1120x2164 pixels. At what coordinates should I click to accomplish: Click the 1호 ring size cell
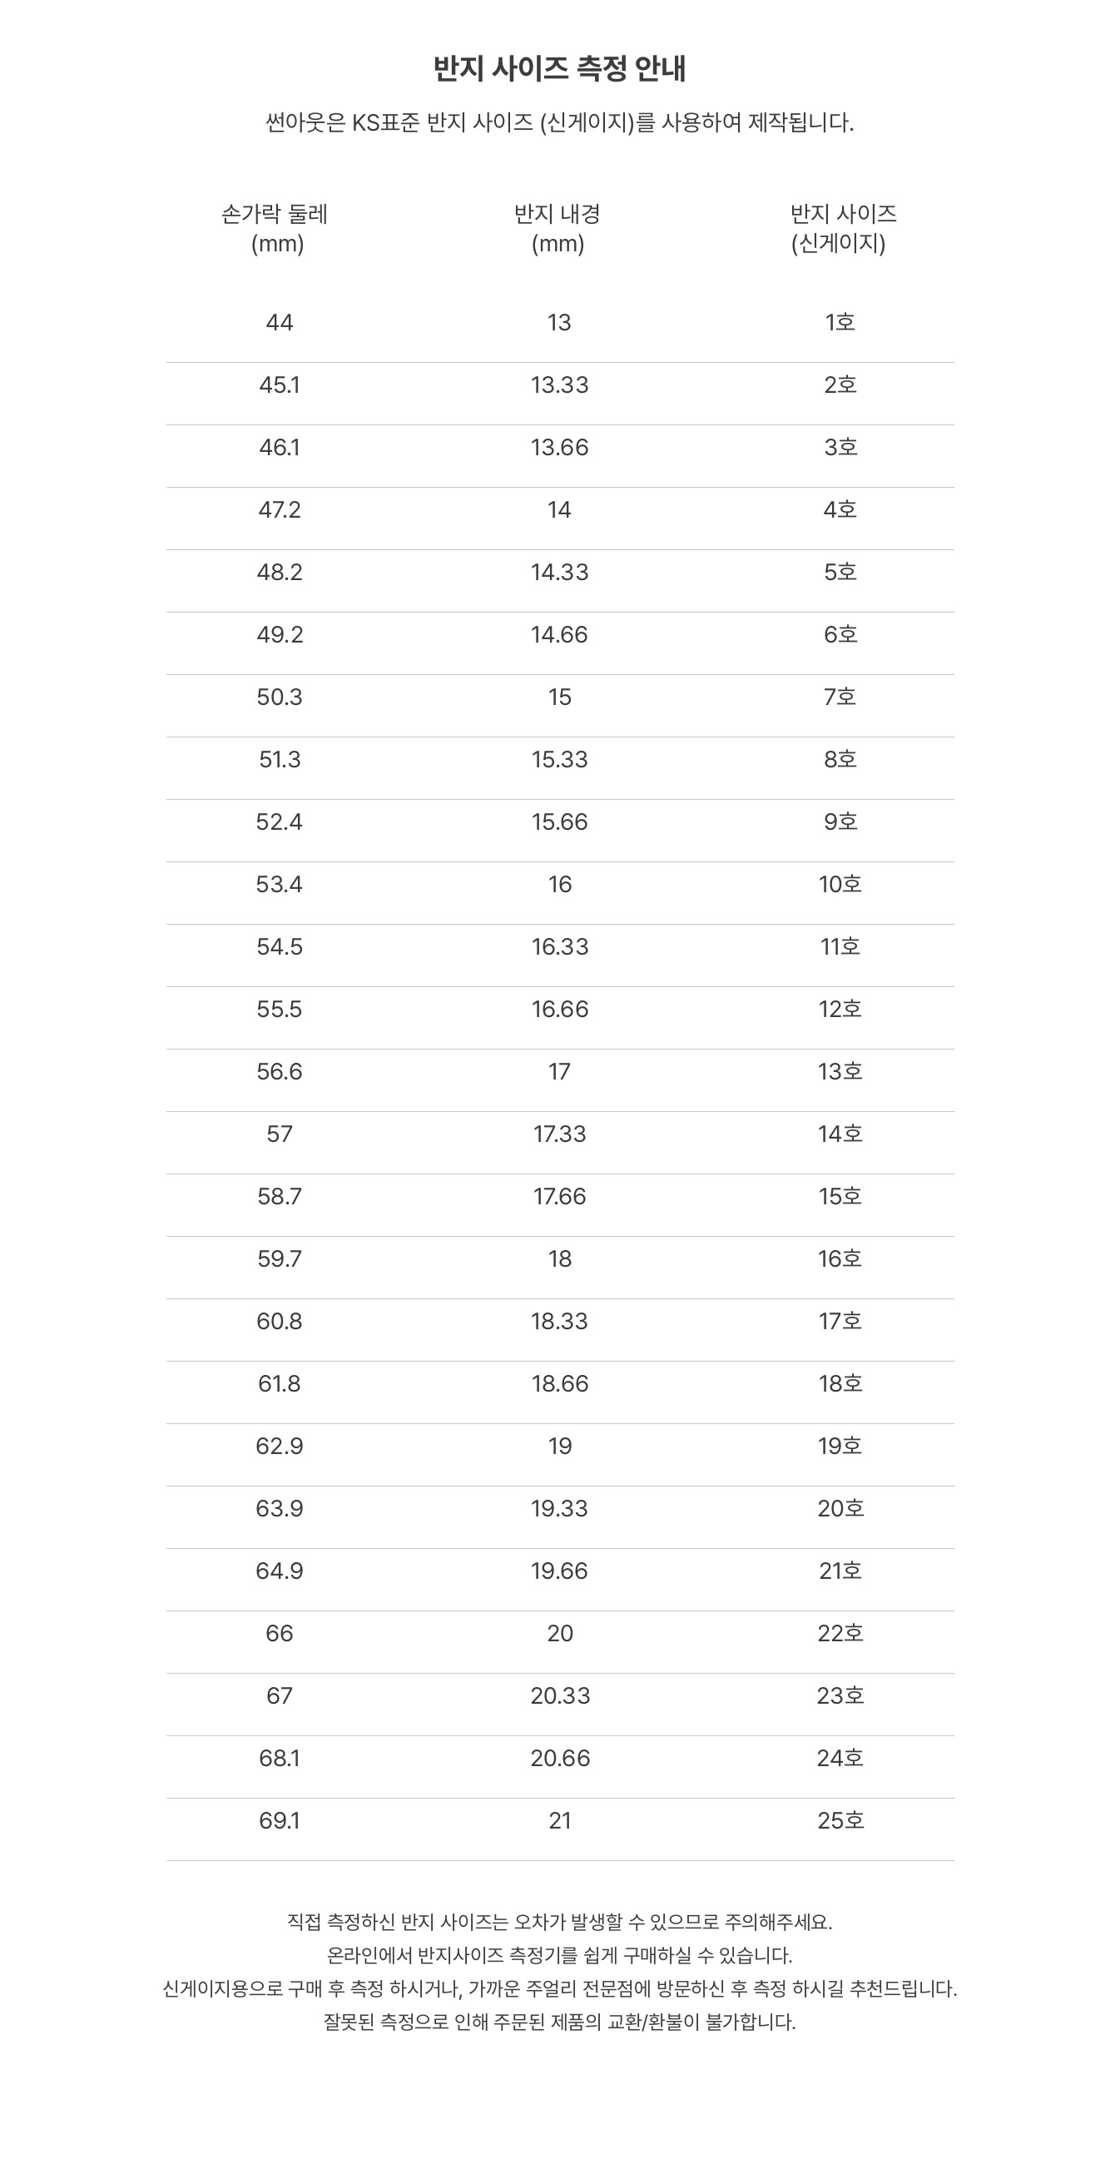click(x=840, y=323)
